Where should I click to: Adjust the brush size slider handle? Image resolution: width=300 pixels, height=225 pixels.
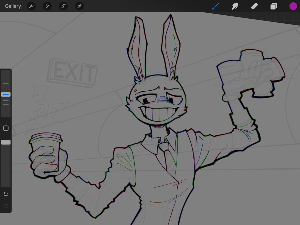6,94
